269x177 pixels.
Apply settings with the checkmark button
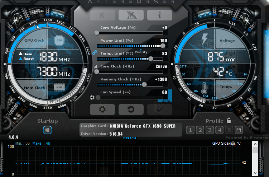click(x=159, y=110)
